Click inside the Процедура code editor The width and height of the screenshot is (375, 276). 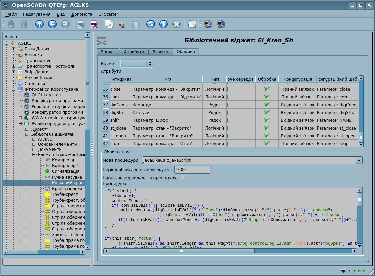(x=230, y=217)
